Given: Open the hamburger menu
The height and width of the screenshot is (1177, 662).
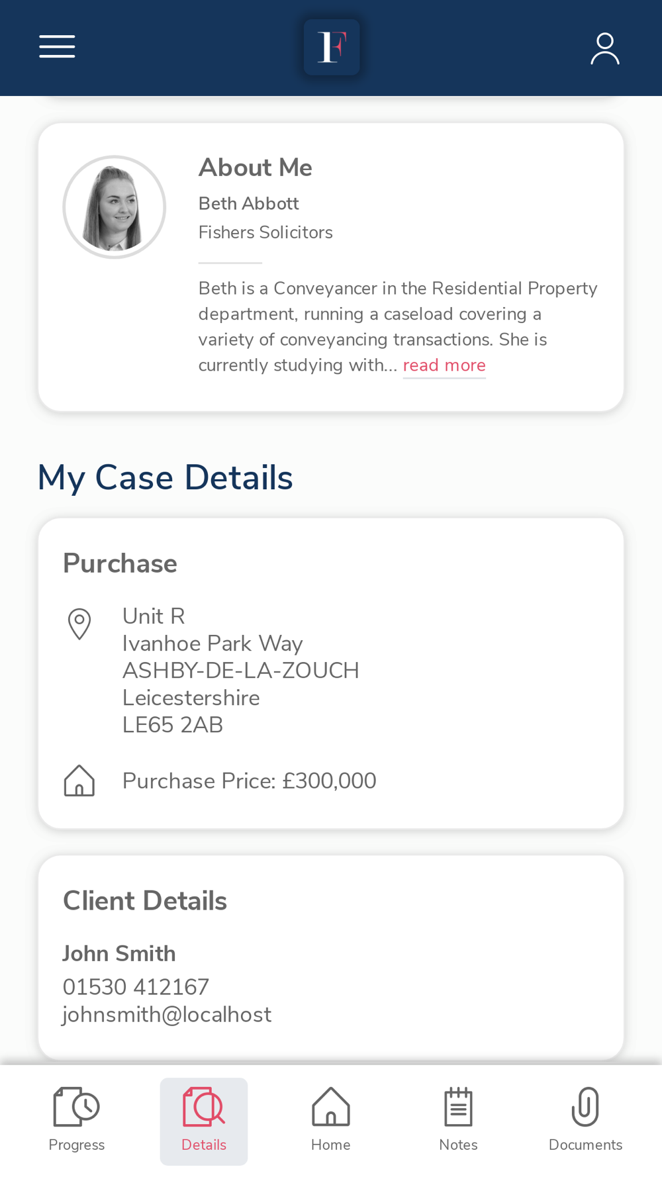Looking at the screenshot, I should tap(57, 47).
